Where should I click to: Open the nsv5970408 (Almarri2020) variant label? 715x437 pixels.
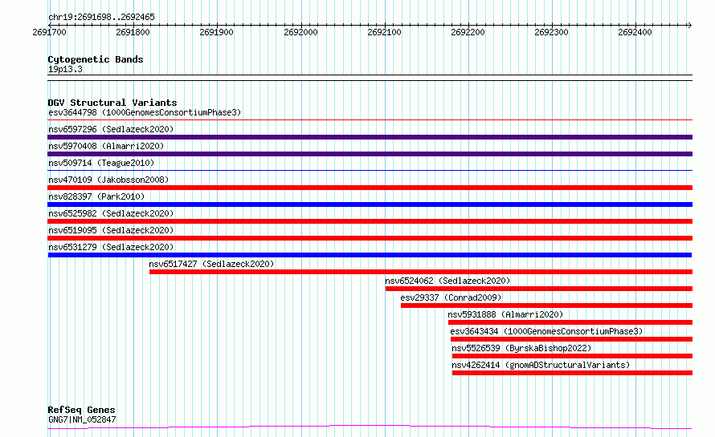(106, 146)
